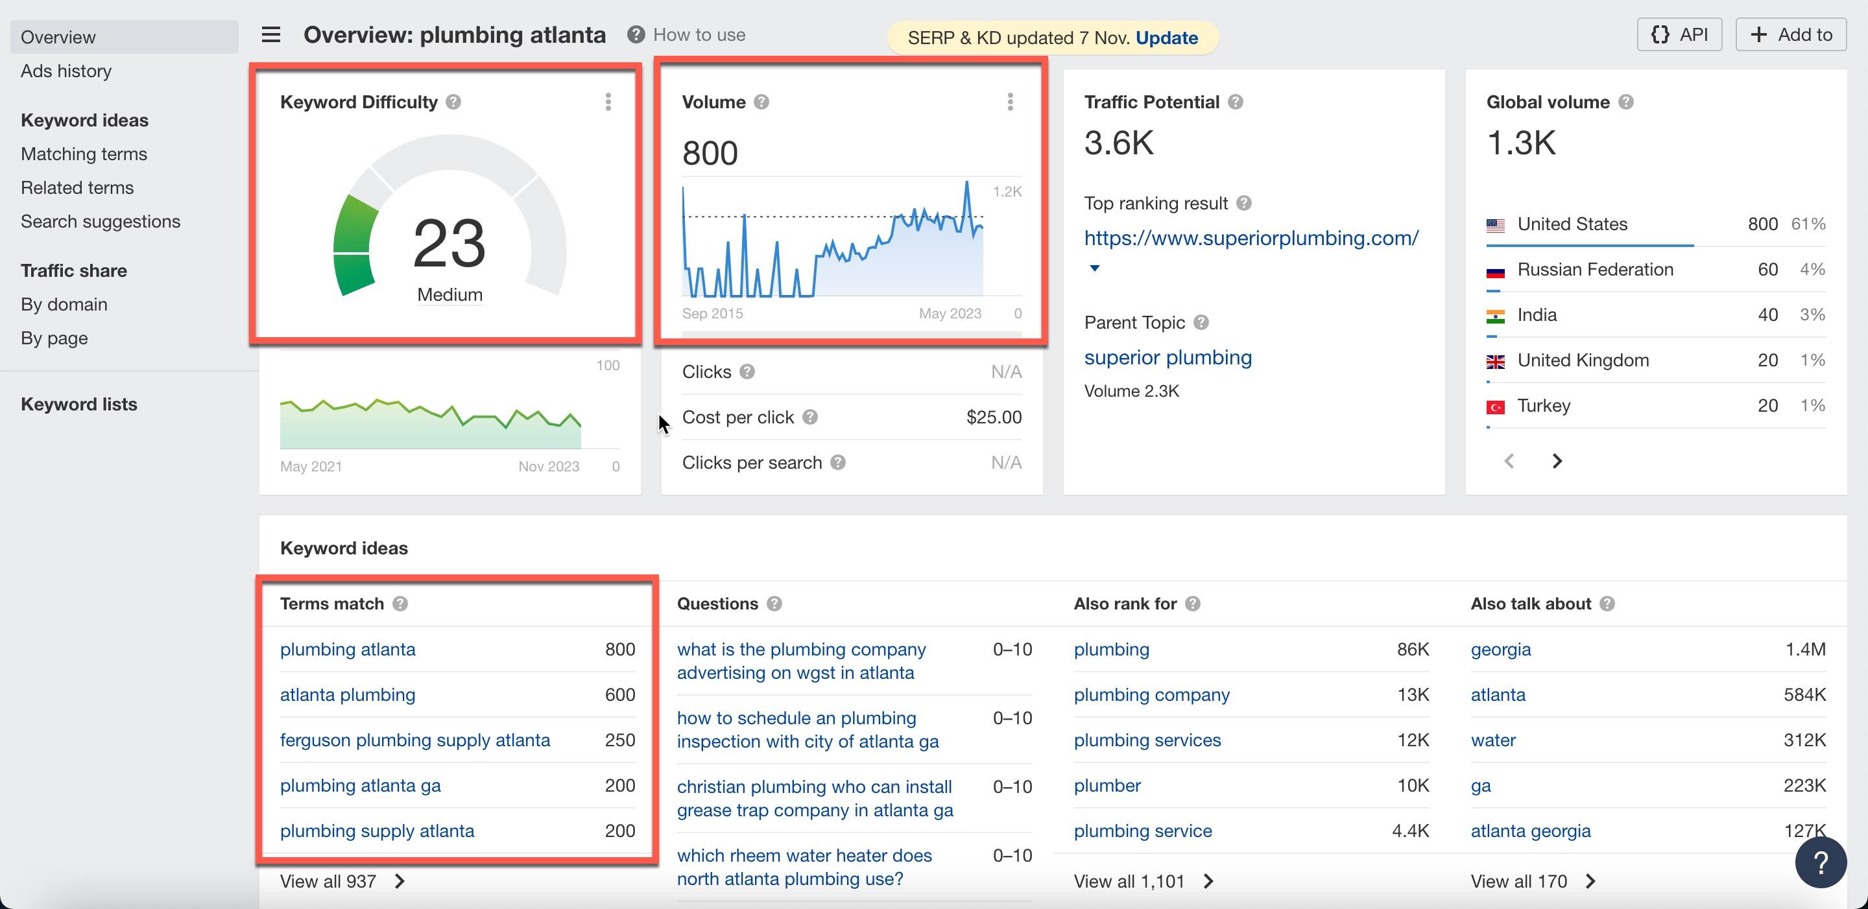Click help icon next to Traffic Potential

[x=1235, y=102]
